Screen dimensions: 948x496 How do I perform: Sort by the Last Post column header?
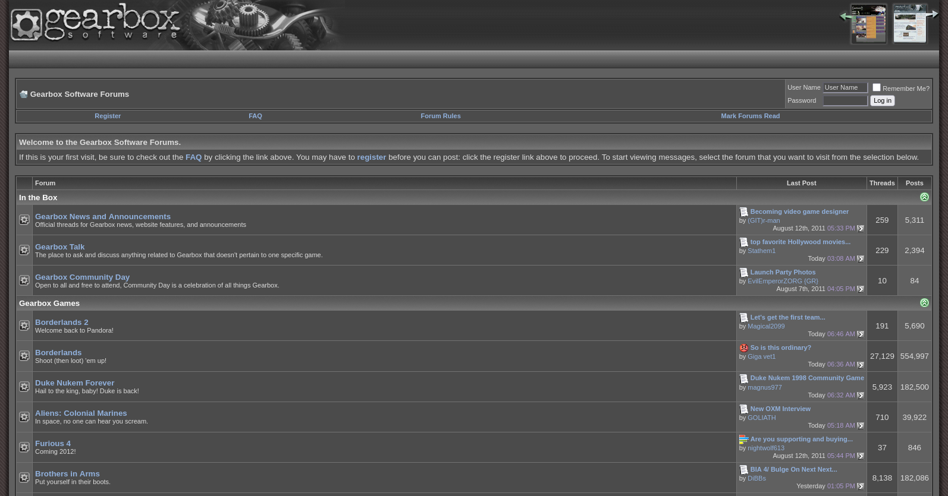(801, 183)
